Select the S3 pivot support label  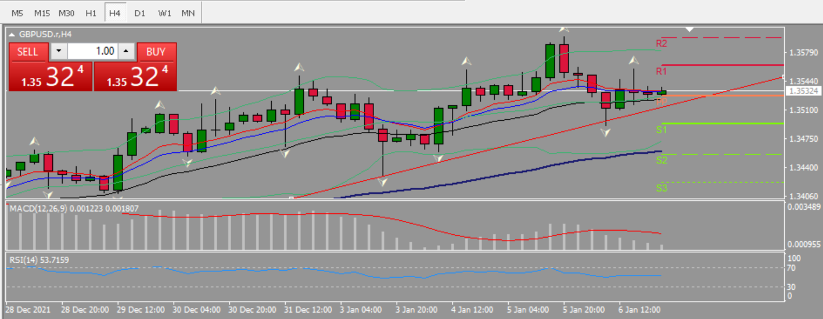click(x=662, y=188)
